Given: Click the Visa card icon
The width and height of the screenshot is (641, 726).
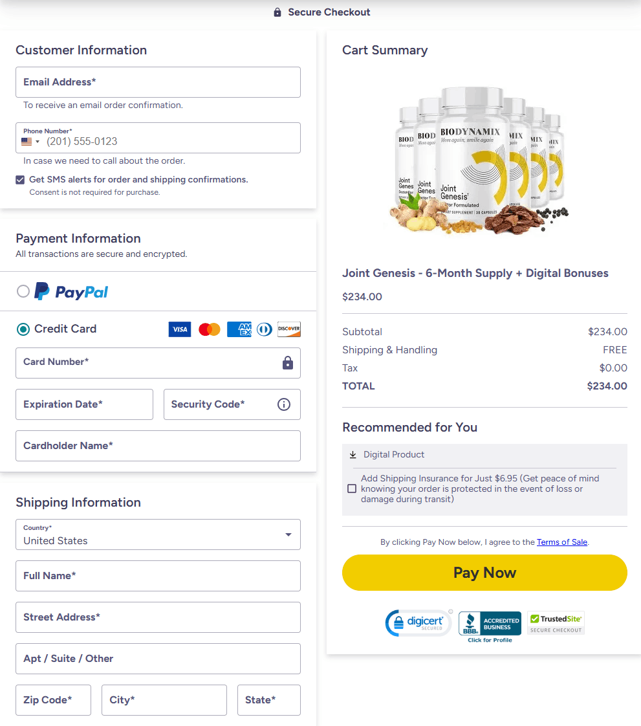Looking at the screenshot, I should pos(180,329).
